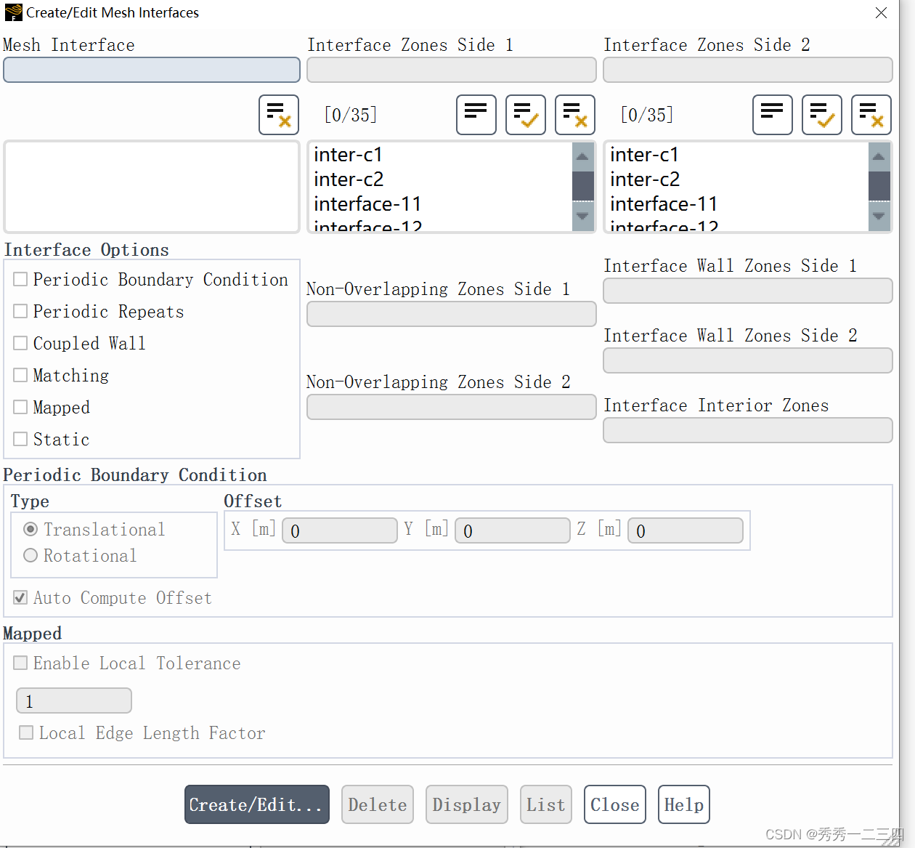Deselect all items in the Mesh Interface list
The width and height of the screenshot is (915, 848).
tap(278, 115)
